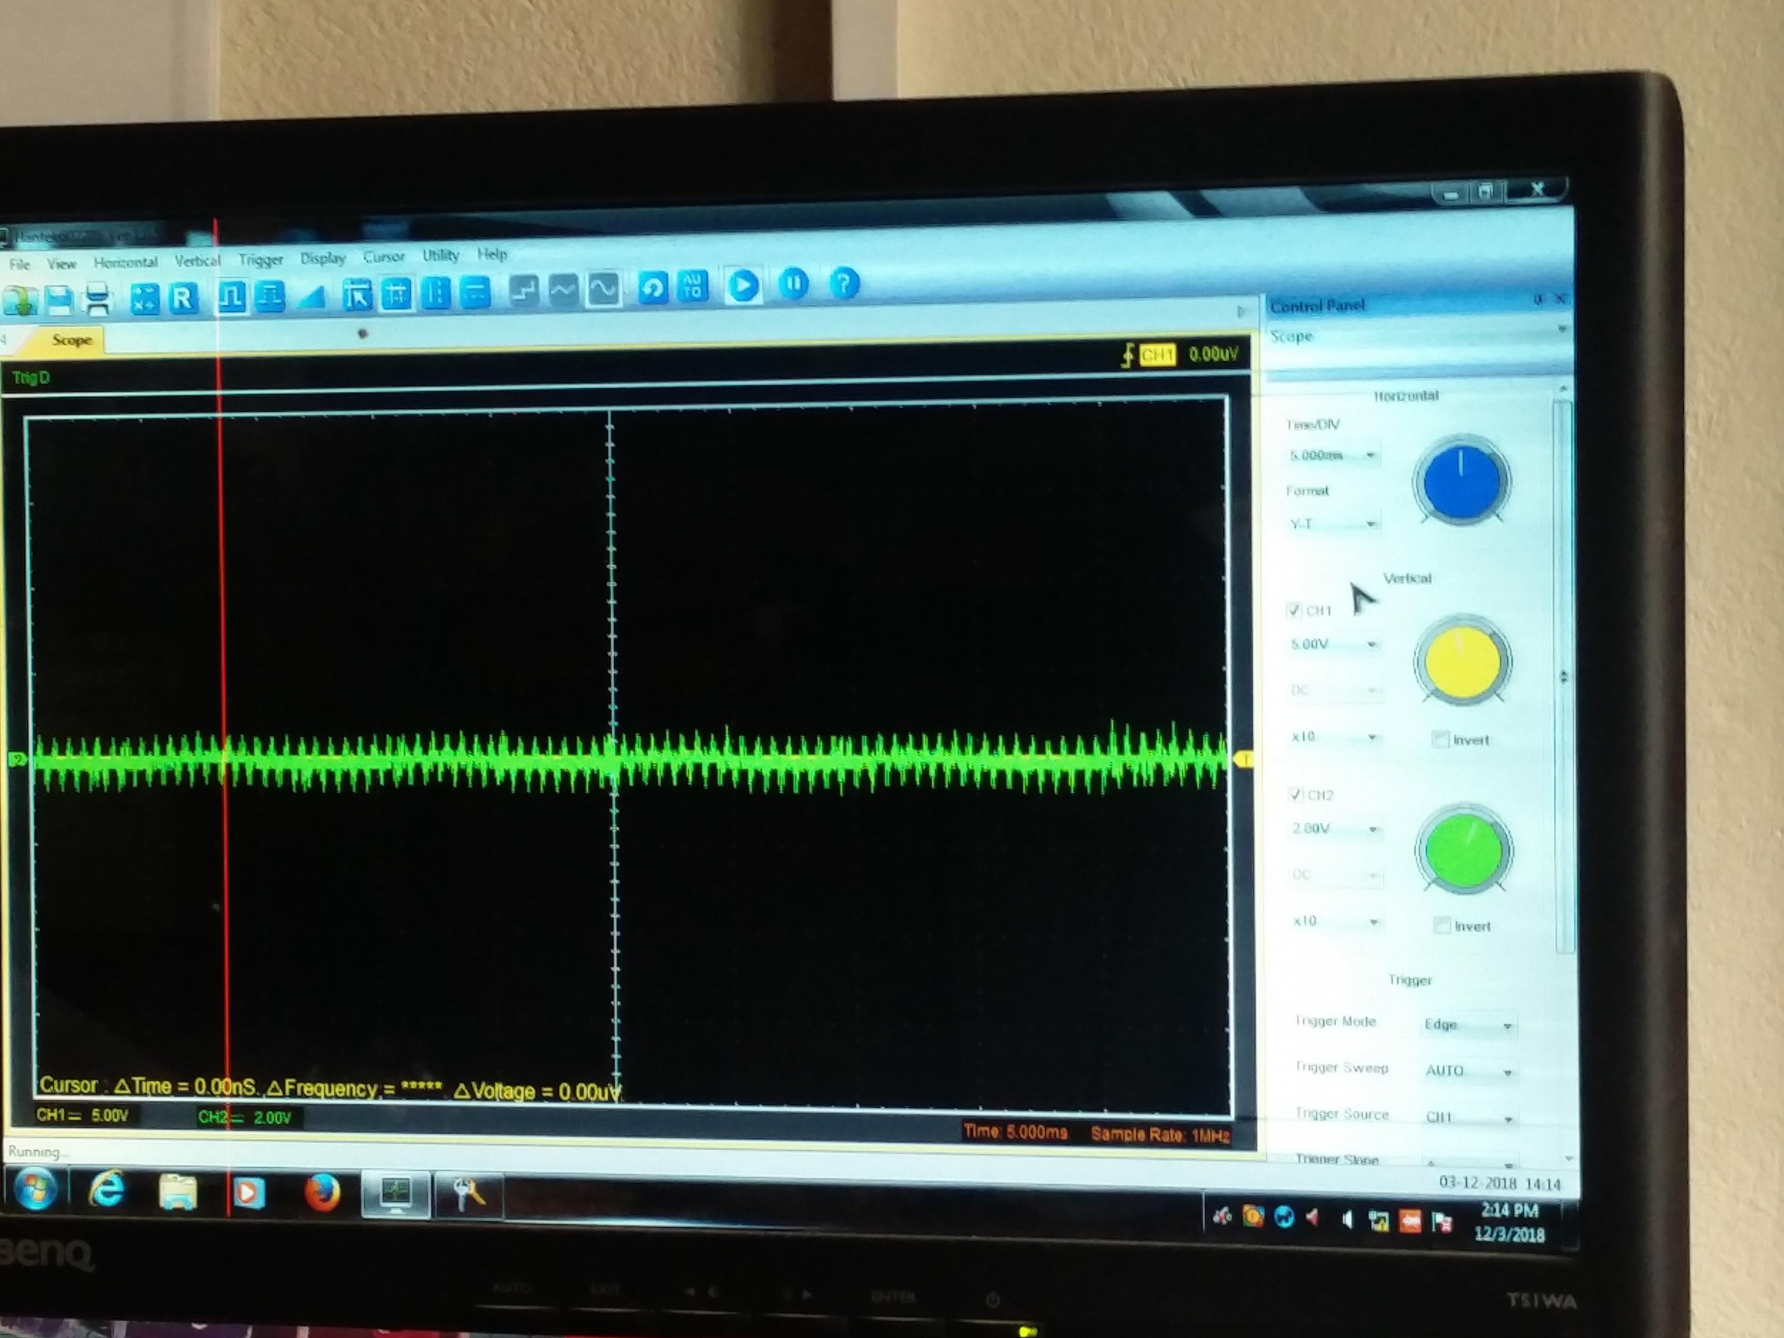The height and width of the screenshot is (1338, 1784).
Task: Click the arrows and cross toolbar icon
Action: pos(144,298)
